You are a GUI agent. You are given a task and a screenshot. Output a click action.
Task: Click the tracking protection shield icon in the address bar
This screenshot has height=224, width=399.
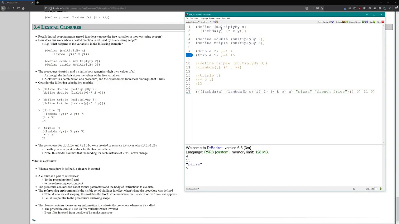[46, 8]
